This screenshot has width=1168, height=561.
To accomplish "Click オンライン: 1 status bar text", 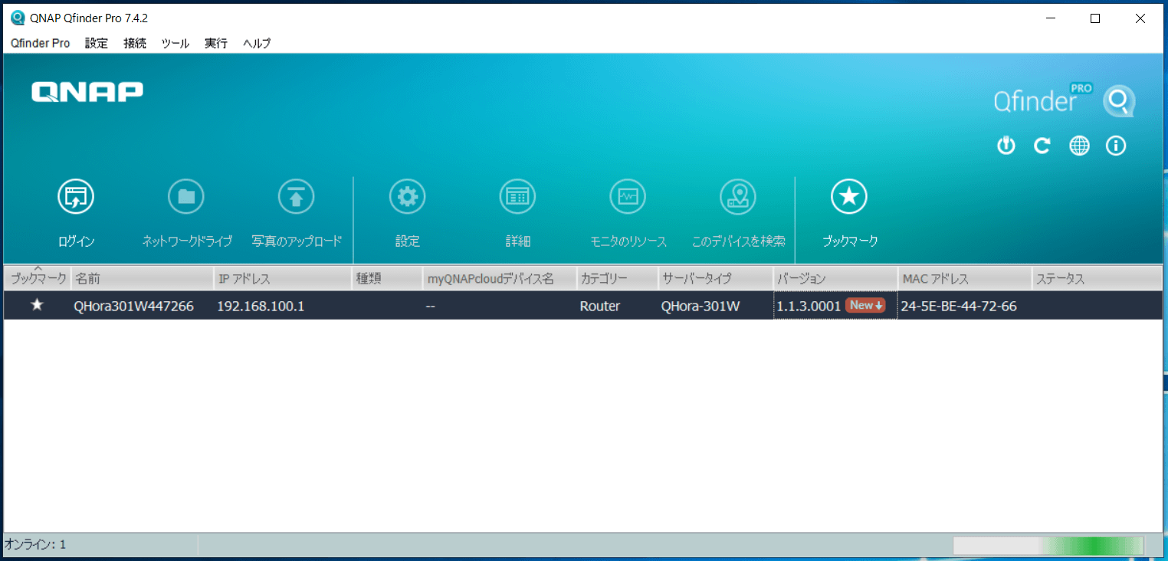I will pyautogui.click(x=35, y=544).
